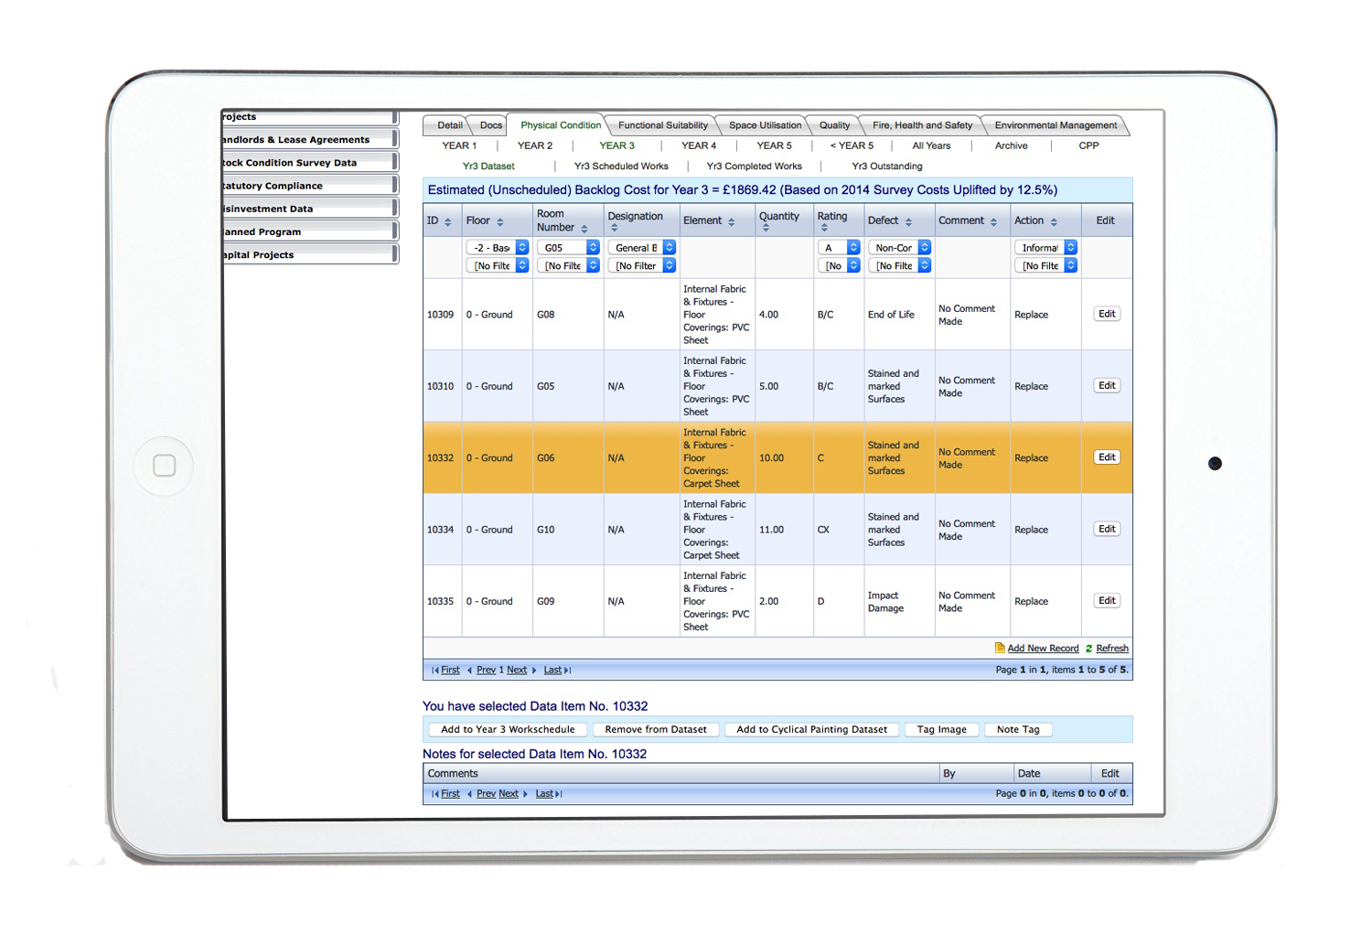Sort by Designation column arrows
This screenshot has width=1372, height=934.
[x=615, y=229]
